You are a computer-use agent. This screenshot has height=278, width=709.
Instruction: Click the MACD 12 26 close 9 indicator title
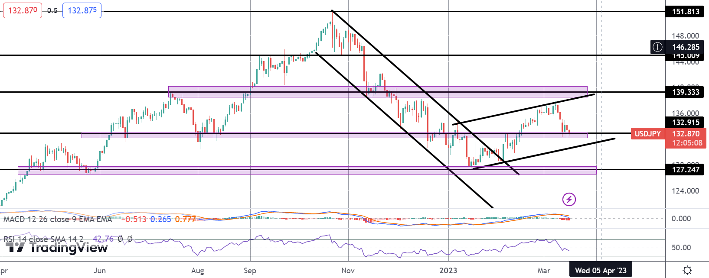click(x=58, y=219)
